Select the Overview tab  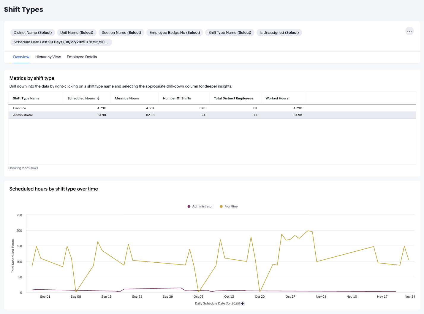pos(21,57)
